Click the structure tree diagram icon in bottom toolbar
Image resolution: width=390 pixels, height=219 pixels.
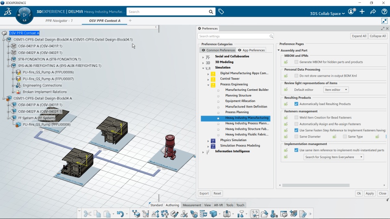click(146, 214)
